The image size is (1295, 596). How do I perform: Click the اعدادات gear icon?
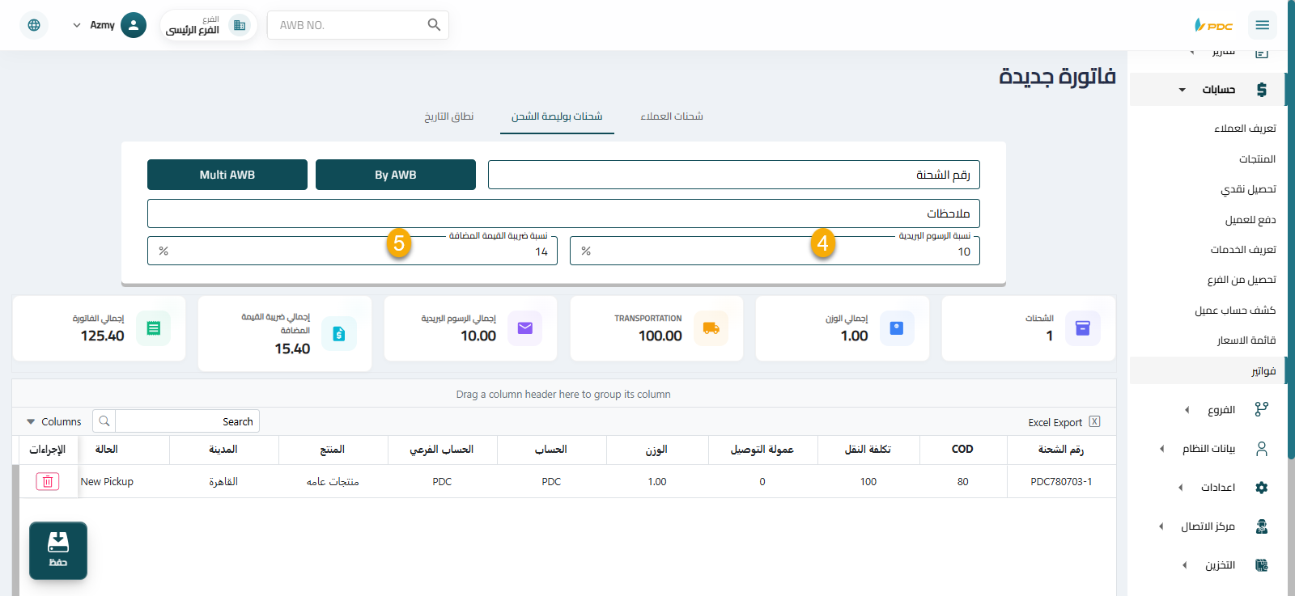(1261, 488)
